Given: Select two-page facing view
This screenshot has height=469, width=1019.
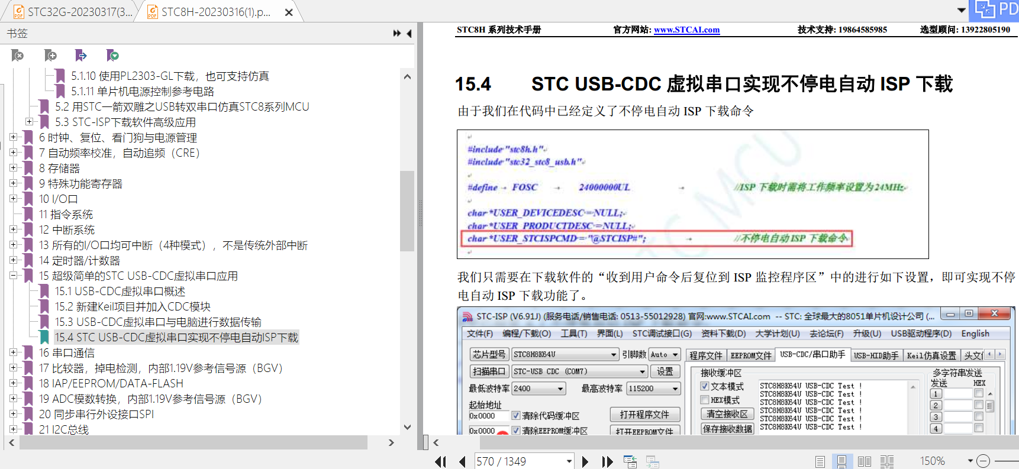Looking at the screenshot, I should [x=865, y=462].
